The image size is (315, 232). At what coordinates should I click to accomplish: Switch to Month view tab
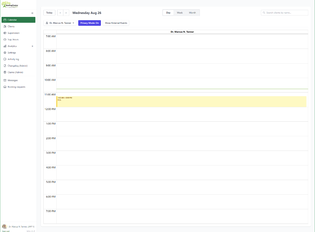[x=192, y=13]
